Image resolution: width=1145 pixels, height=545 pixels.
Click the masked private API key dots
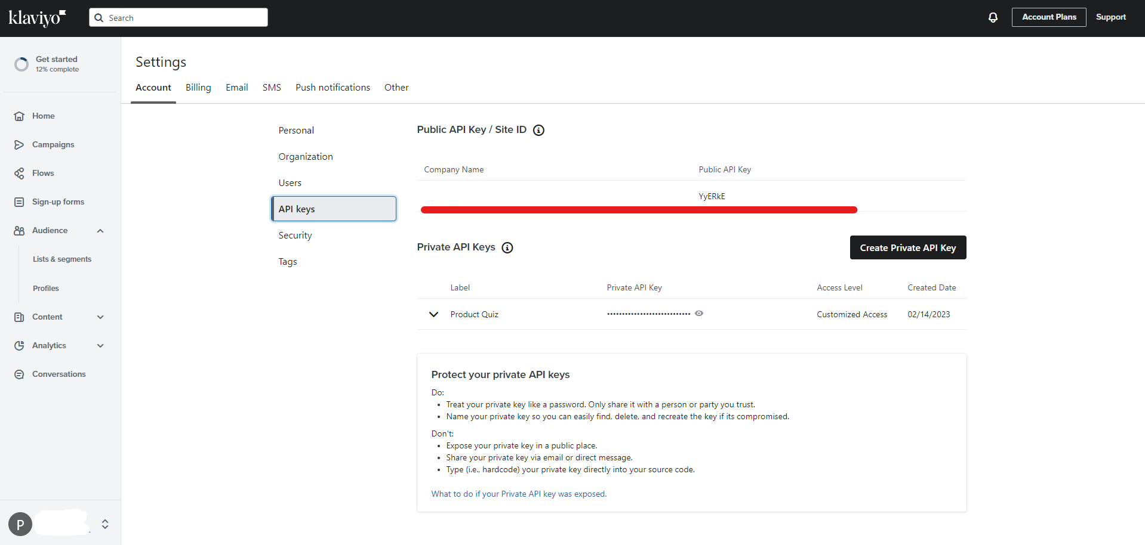point(649,314)
